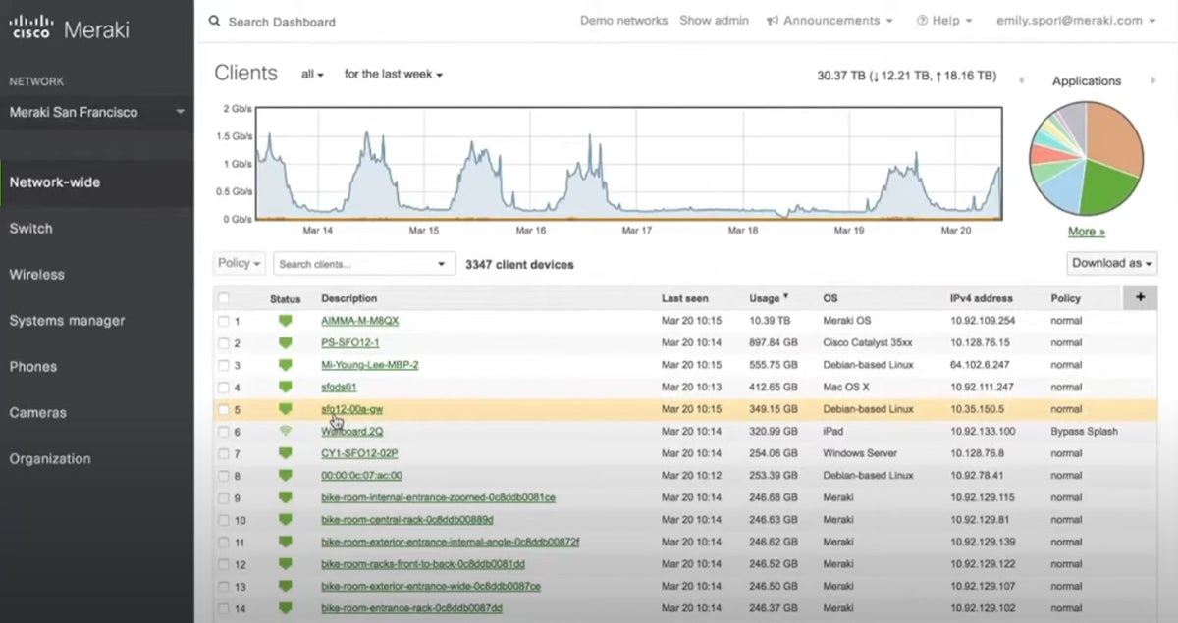Check the box for row 2 PS-SFO12-1
1178x623 pixels.
pos(224,343)
